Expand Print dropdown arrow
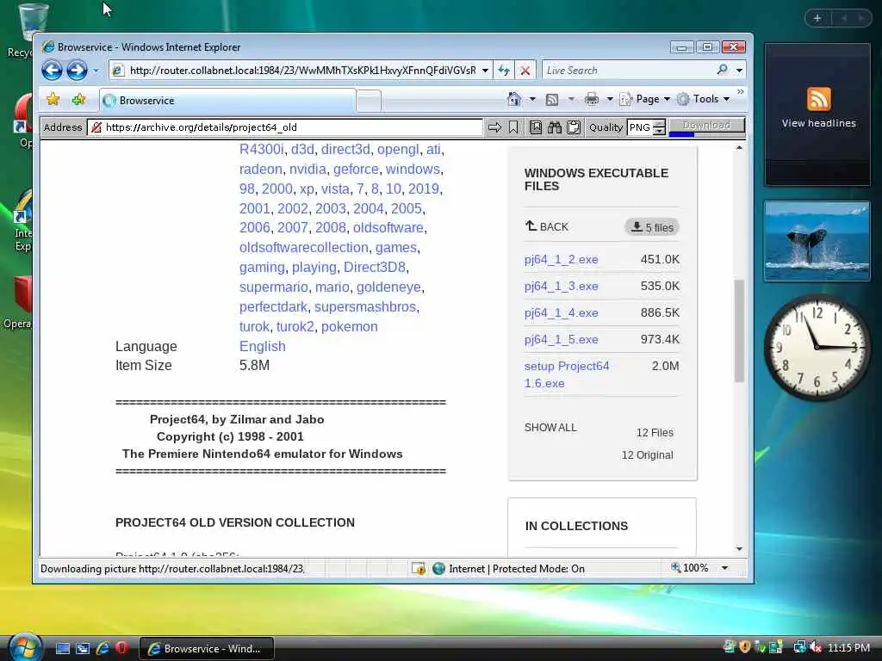This screenshot has height=661, width=882. coord(609,99)
